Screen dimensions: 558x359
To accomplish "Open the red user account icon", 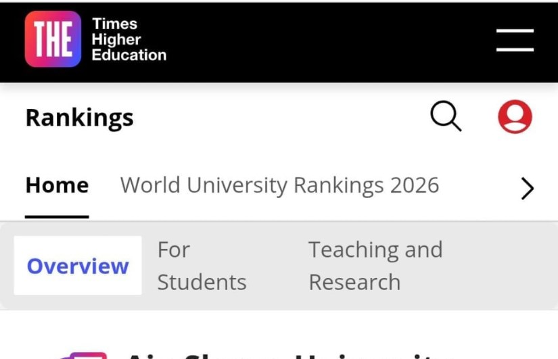I will click(x=515, y=117).
